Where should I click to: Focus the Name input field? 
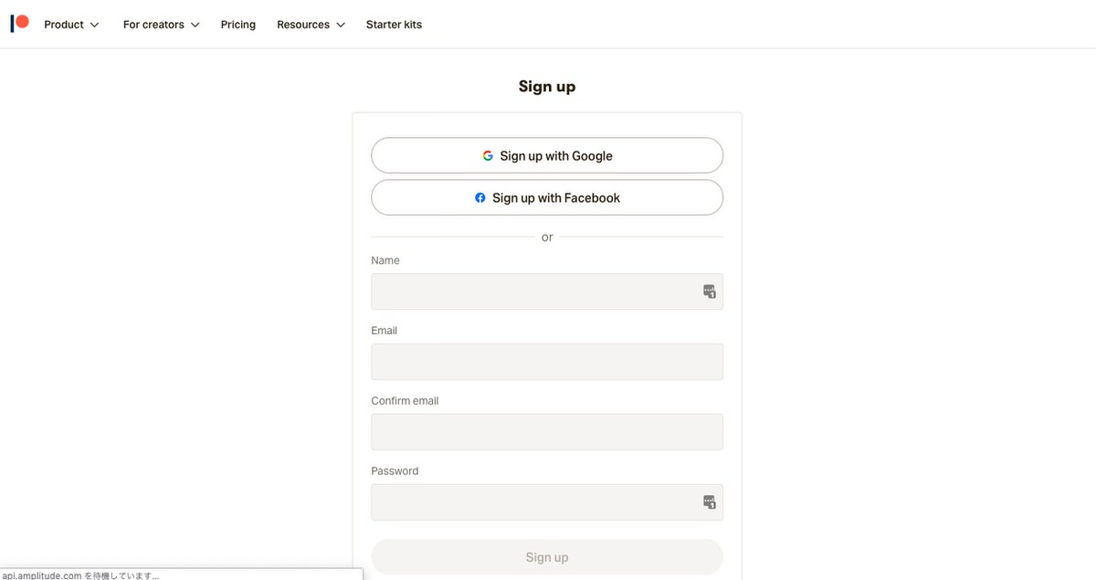[547, 291]
